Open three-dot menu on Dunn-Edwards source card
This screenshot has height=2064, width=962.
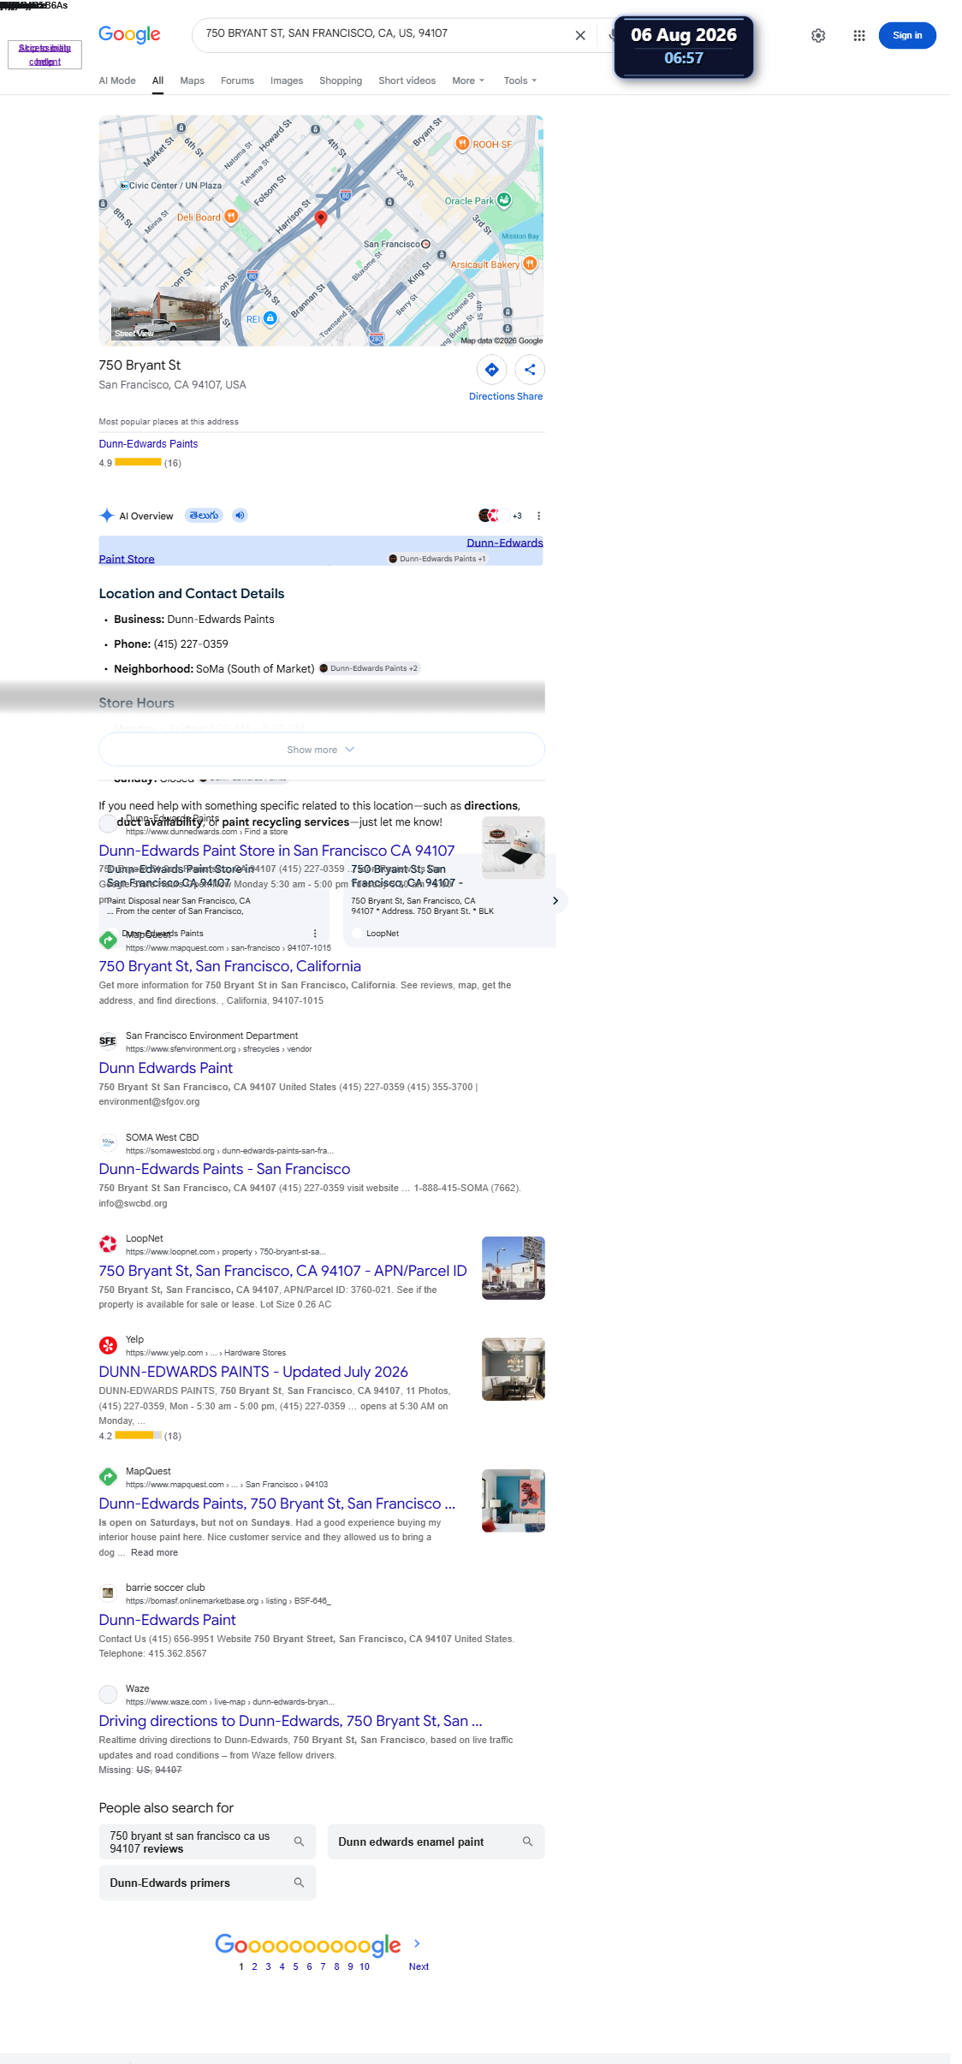click(x=315, y=934)
